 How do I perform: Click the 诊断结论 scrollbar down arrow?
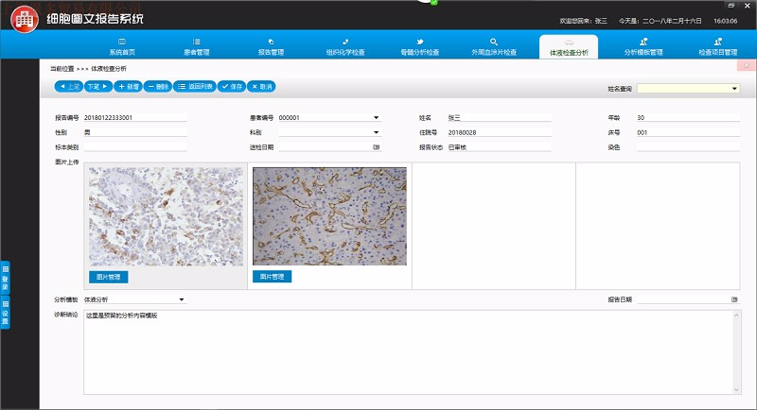point(736,389)
